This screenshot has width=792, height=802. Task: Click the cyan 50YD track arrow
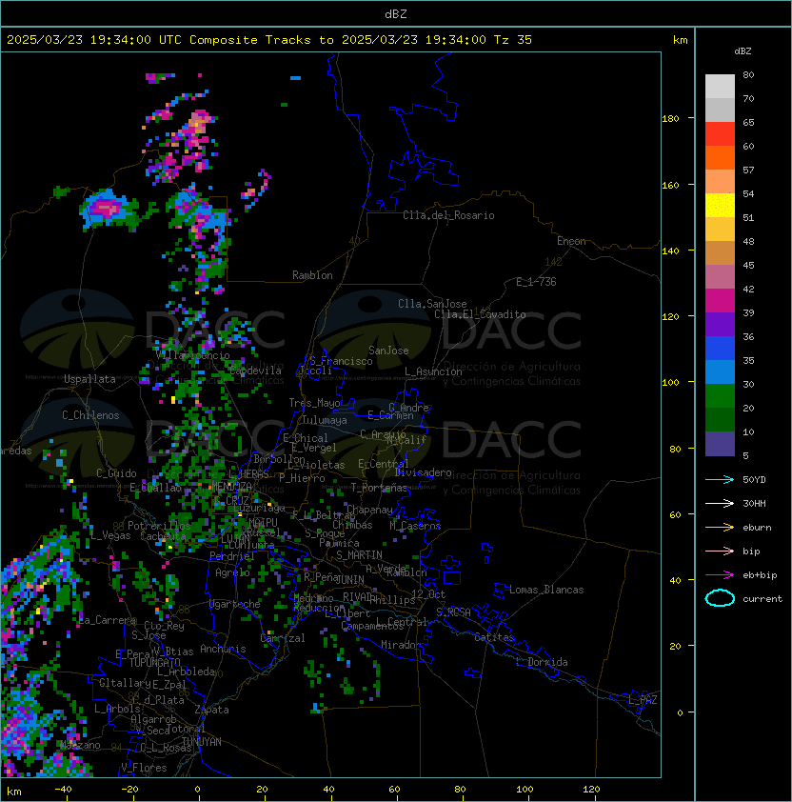[x=720, y=479]
